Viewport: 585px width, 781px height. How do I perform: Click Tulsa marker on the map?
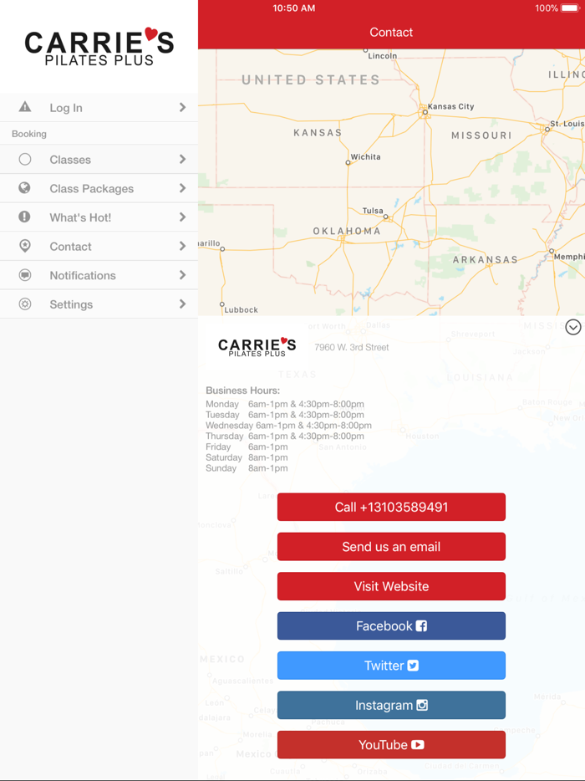[385, 217]
